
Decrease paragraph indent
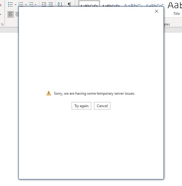pyautogui.click(x=44, y=4)
